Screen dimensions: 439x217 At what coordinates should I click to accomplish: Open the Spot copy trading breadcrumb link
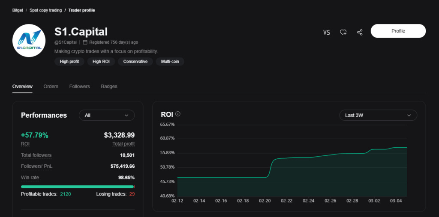click(45, 10)
